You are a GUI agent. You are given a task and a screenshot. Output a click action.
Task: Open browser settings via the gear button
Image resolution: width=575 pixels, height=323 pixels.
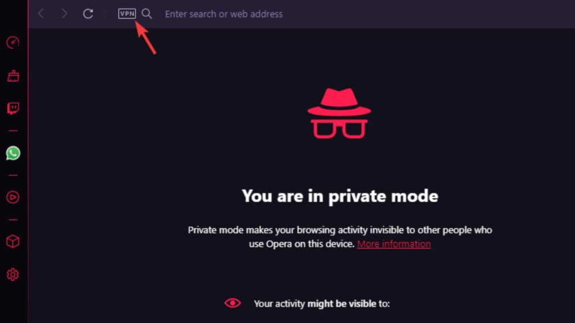click(x=12, y=274)
